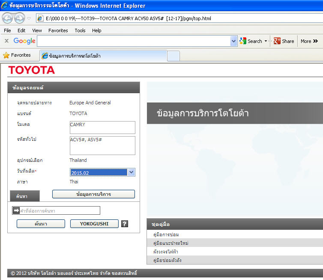Screen dimensions: 323x280
Task: Click the ข้อมูลการบริการโตโยต้า banner heading
Action: click(203, 113)
